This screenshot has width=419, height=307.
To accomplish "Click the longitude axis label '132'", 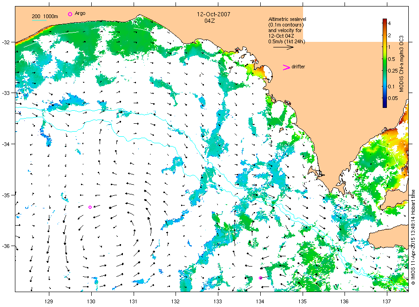I will pyautogui.click(x=176, y=301).
